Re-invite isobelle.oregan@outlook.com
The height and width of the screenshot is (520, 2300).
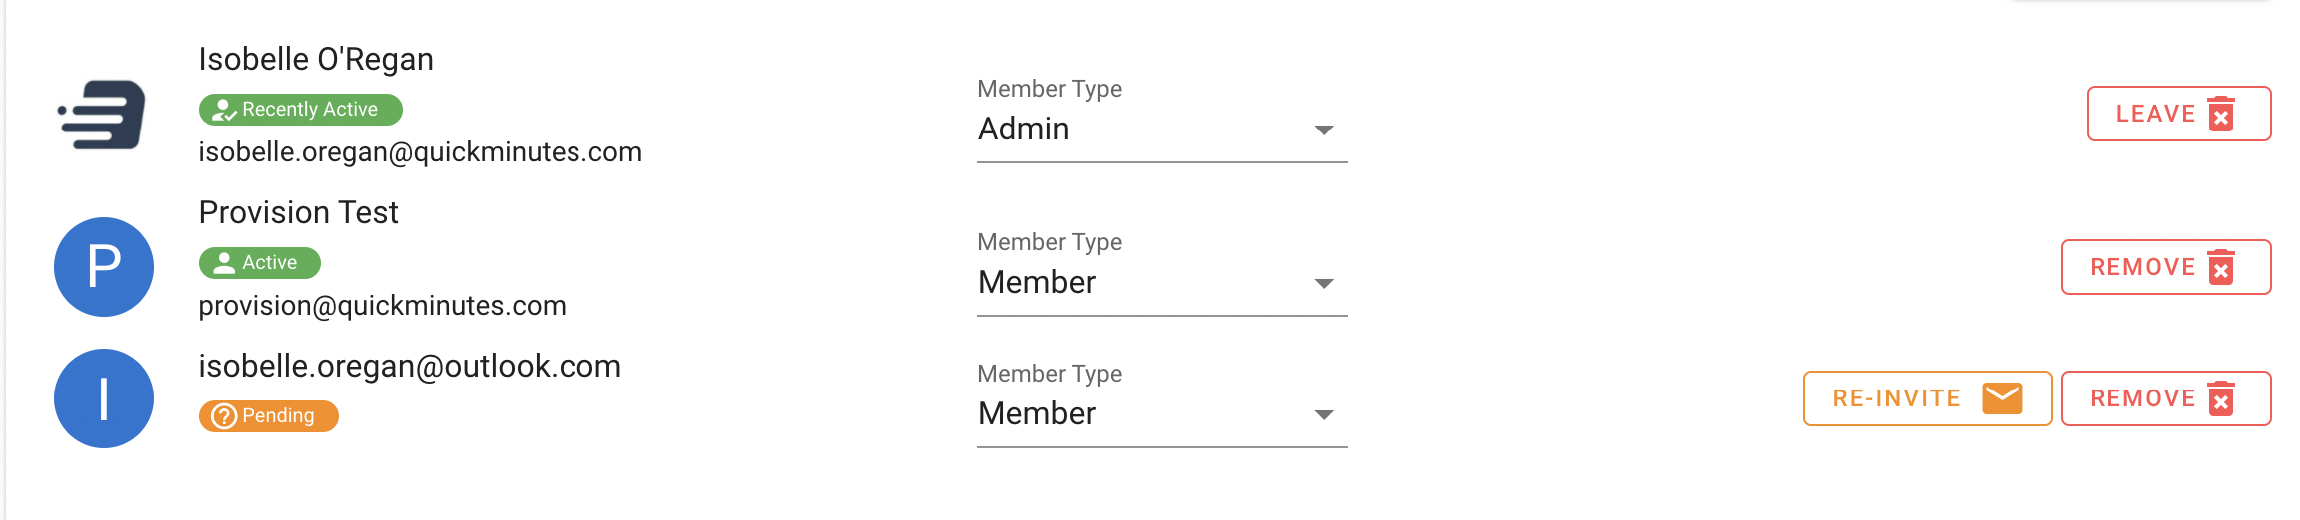tap(1927, 398)
